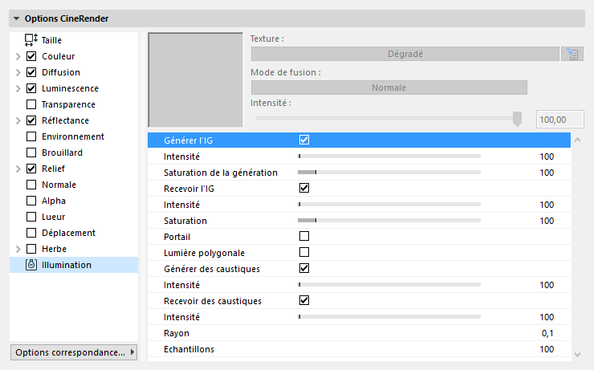594x370 pixels.
Task: Open the Normale fusion mode dropdown
Action: point(389,87)
